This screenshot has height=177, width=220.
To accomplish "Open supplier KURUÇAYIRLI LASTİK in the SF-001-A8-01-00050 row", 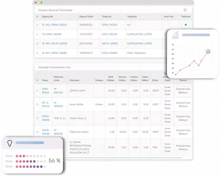I will click(x=140, y=43).
